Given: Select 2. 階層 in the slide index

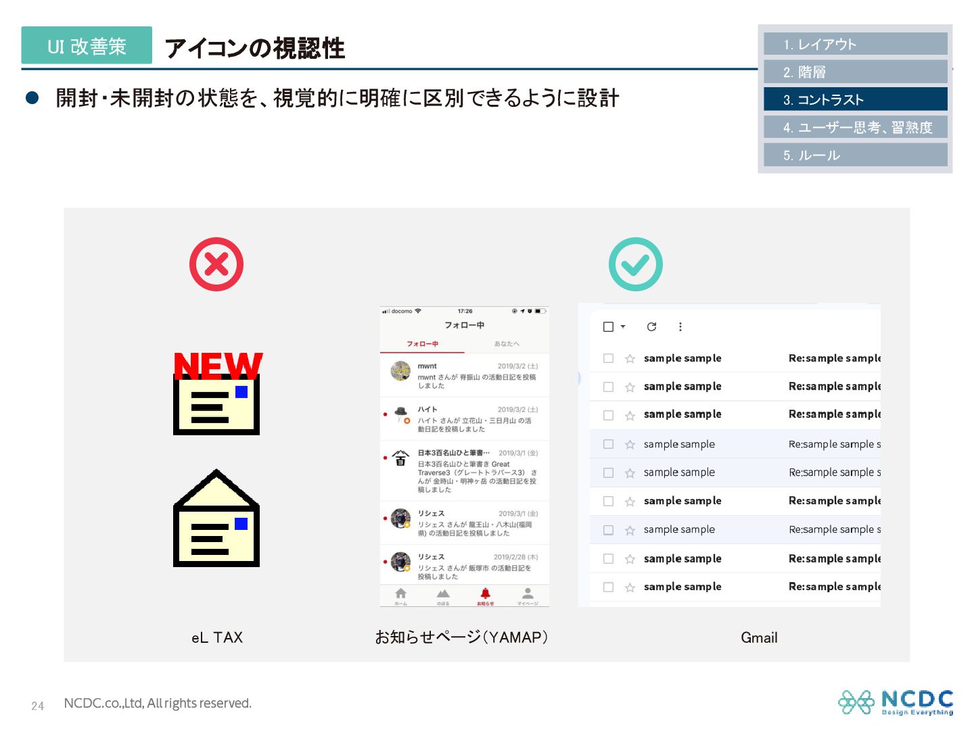Looking at the screenshot, I should pos(855,72).
